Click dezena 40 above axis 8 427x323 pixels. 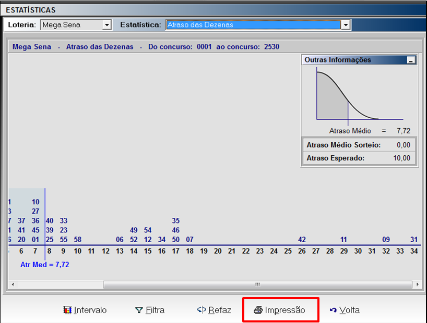click(x=50, y=220)
